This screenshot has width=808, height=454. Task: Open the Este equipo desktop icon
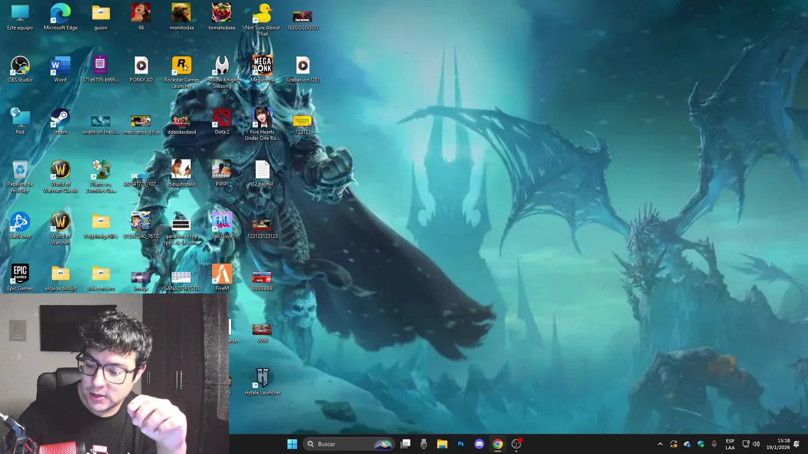point(20,17)
